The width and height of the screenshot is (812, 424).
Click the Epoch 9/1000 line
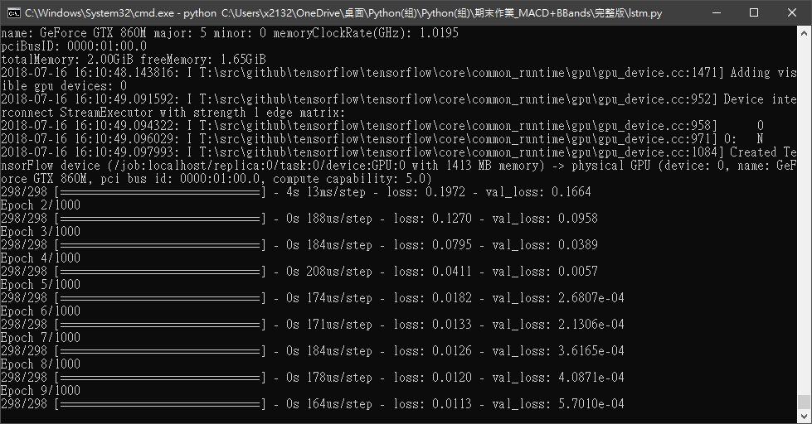(x=41, y=391)
